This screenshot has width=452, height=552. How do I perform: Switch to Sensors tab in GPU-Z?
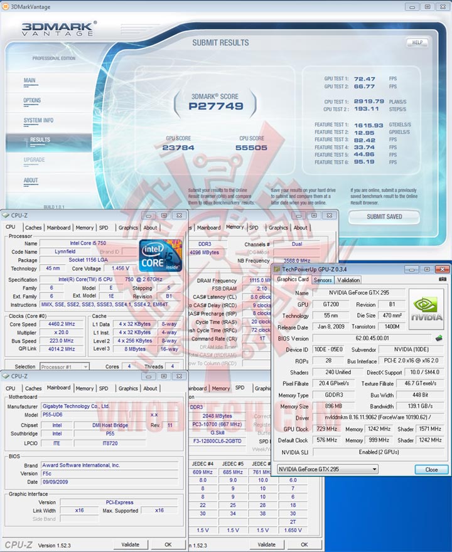click(x=323, y=280)
